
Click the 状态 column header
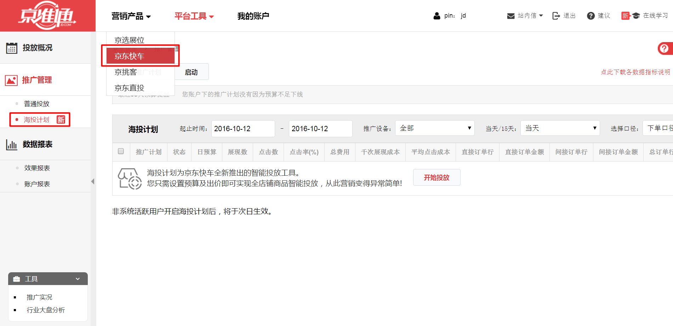click(x=179, y=152)
